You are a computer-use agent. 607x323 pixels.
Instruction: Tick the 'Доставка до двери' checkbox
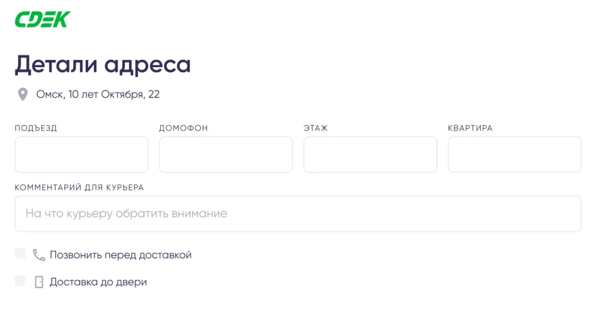coord(20,281)
